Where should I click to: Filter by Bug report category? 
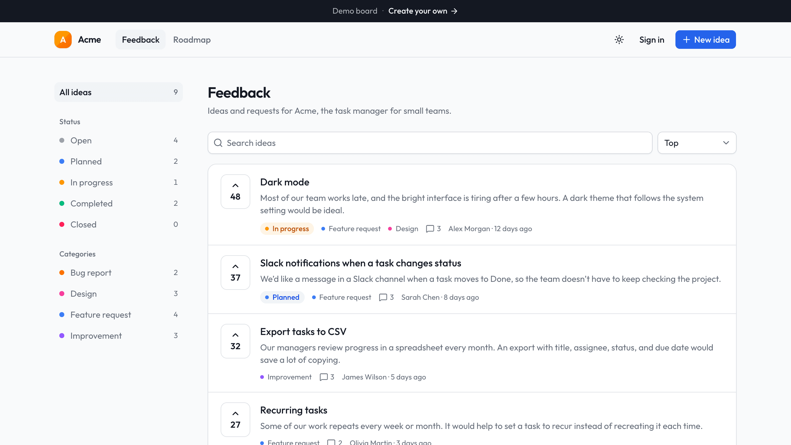point(119,273)
